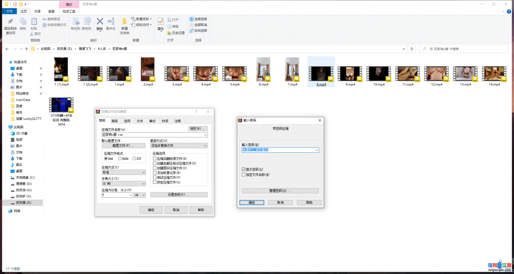This screenshot has width=514, height=274.
Task: Switch to the Advanced (高级) tab
Action: [114, 121]
